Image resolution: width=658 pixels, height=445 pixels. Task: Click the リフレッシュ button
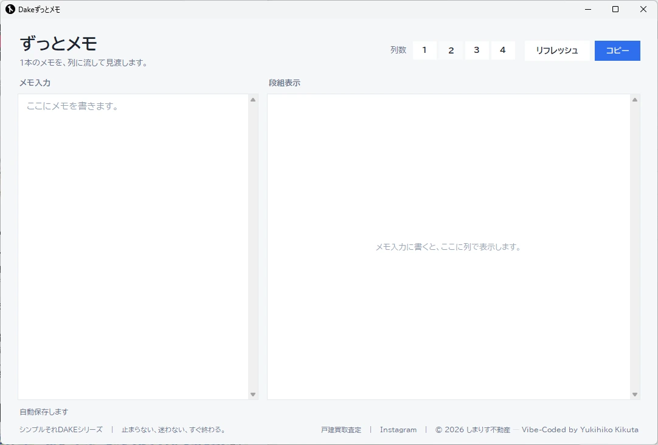[557, 50]
